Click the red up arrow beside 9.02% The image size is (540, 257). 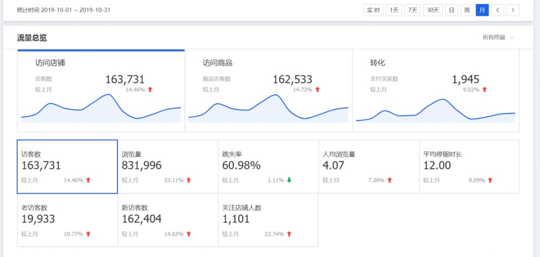tap(484, 90)
